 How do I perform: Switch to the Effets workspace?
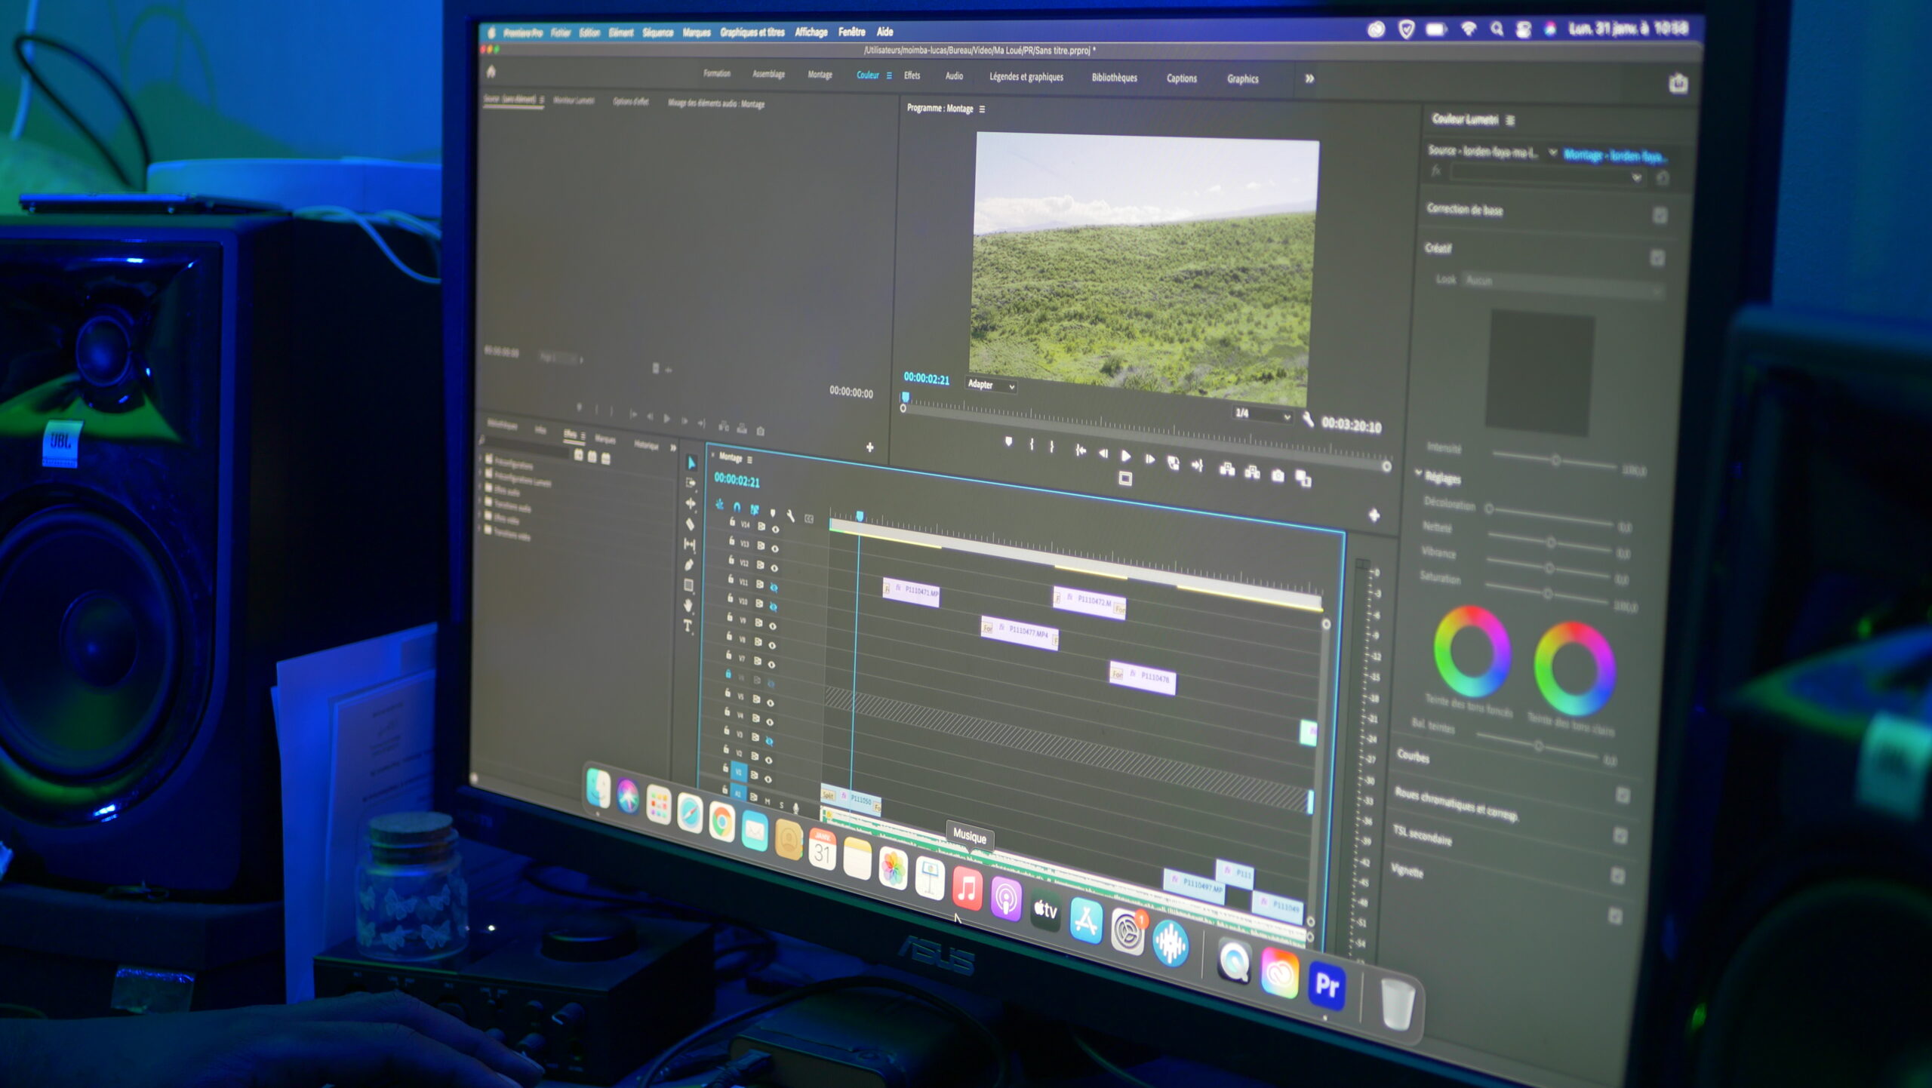(912, 75)
